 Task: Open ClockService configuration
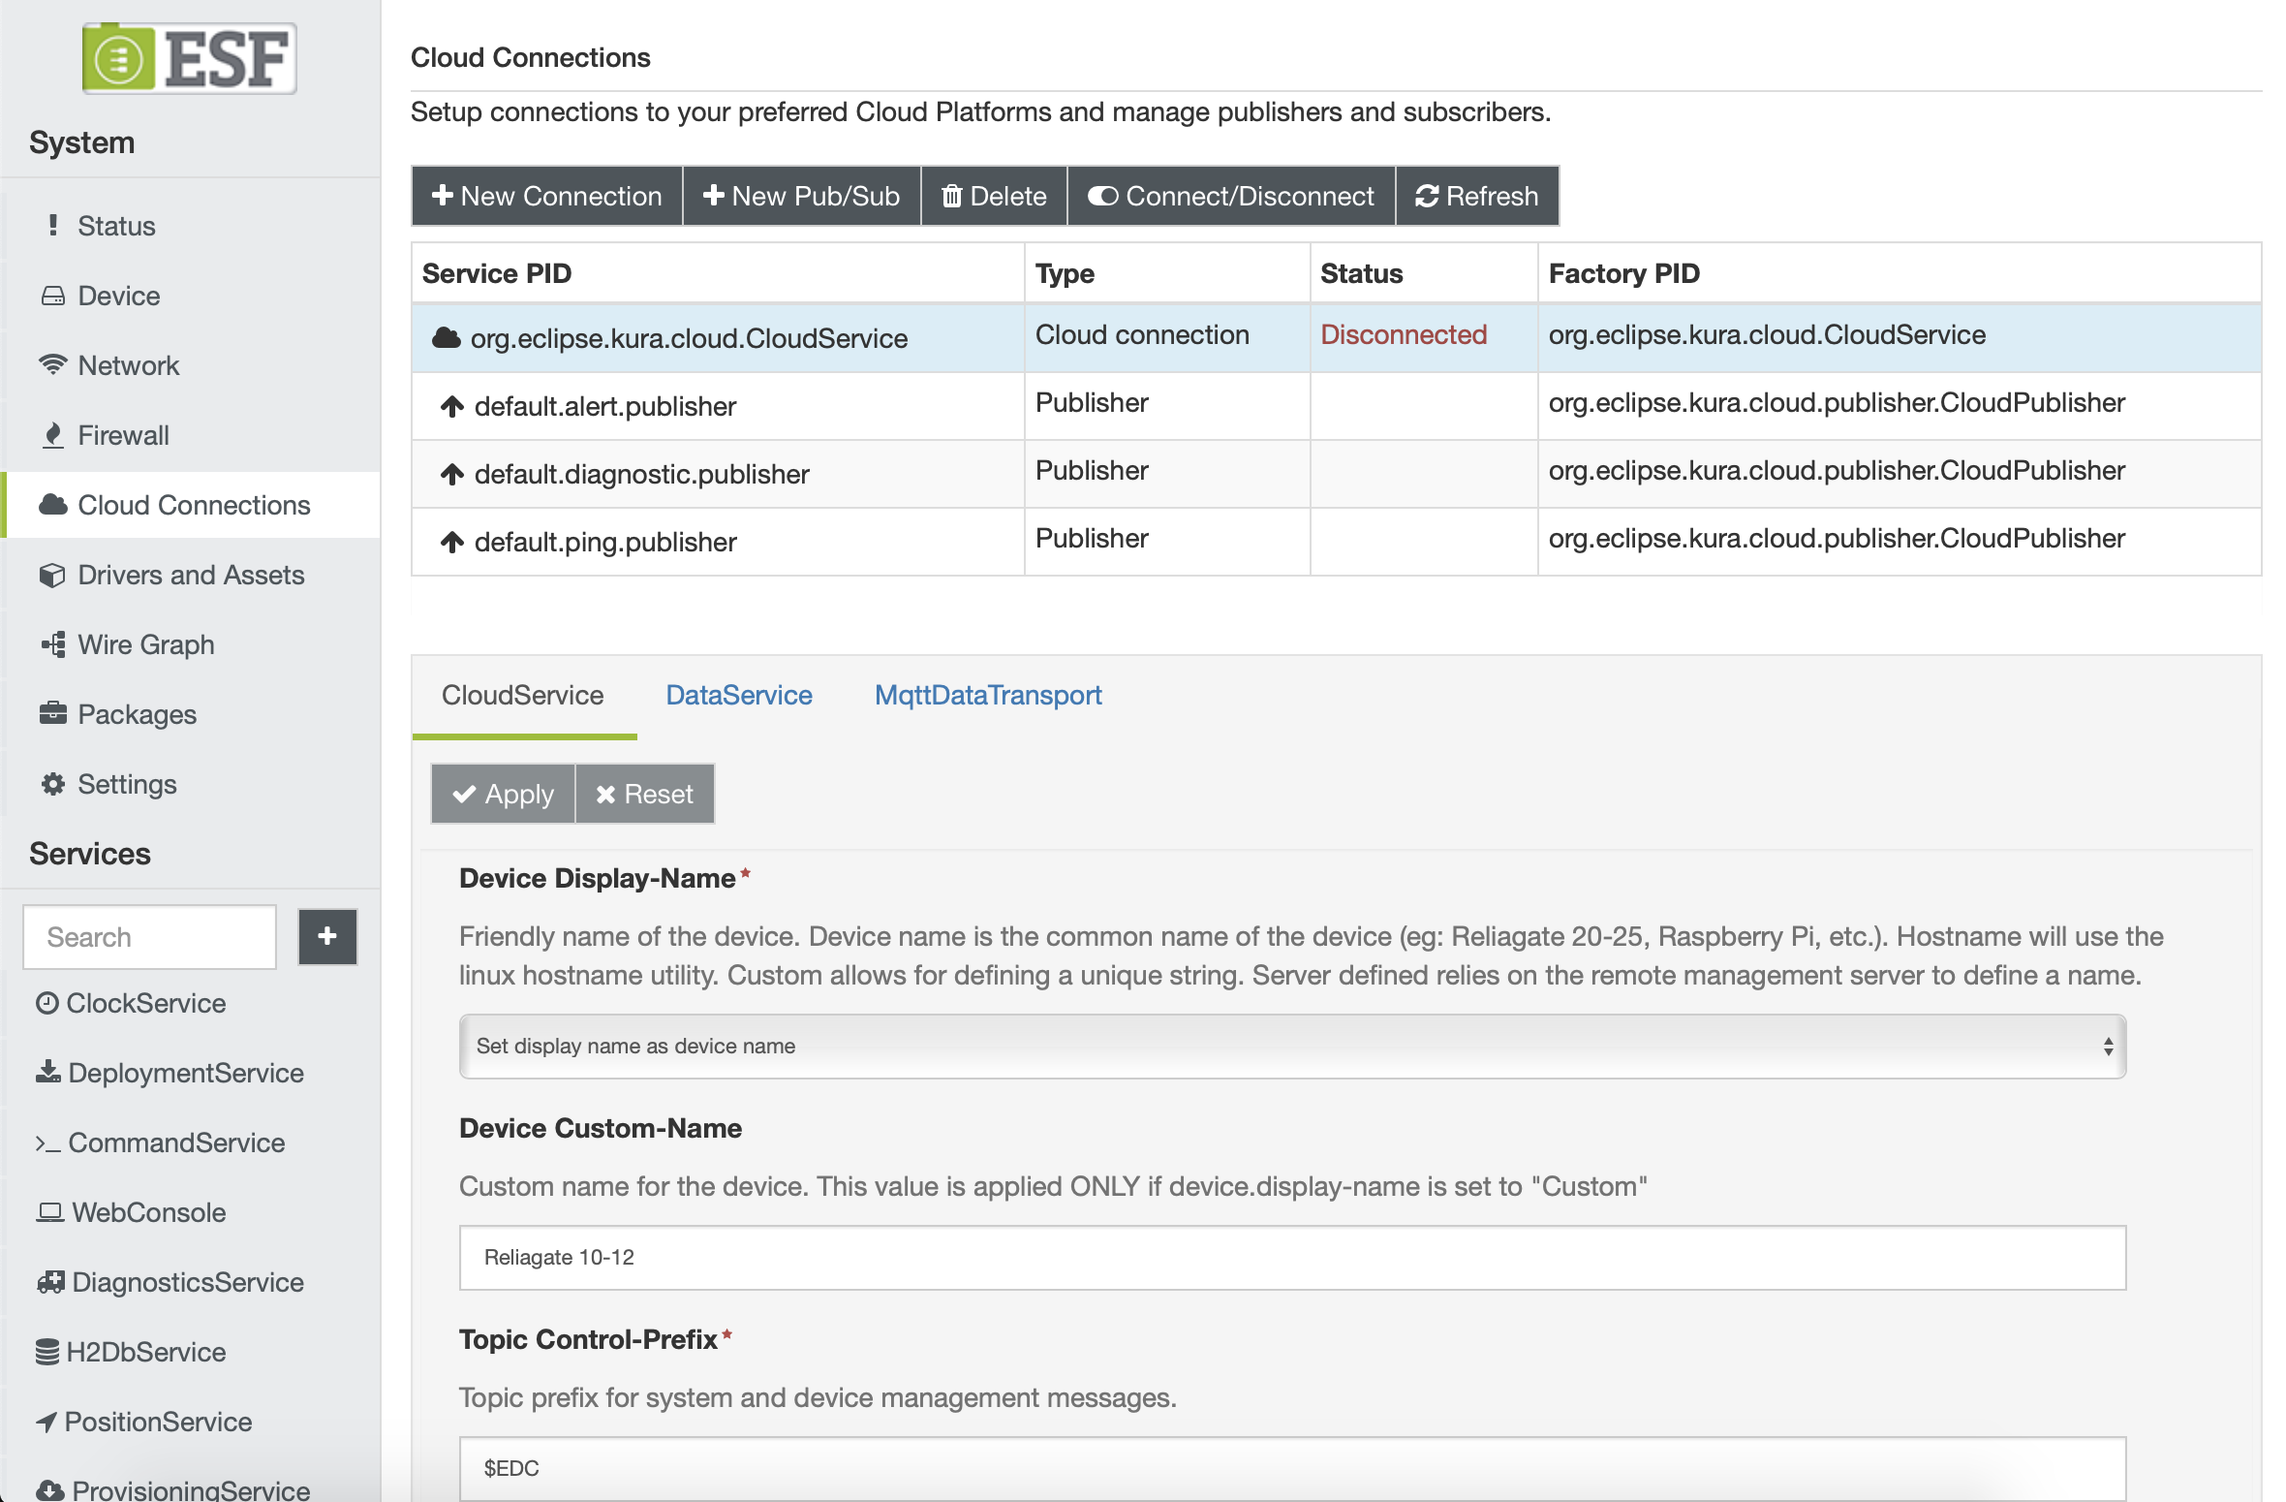[145, 1003]
